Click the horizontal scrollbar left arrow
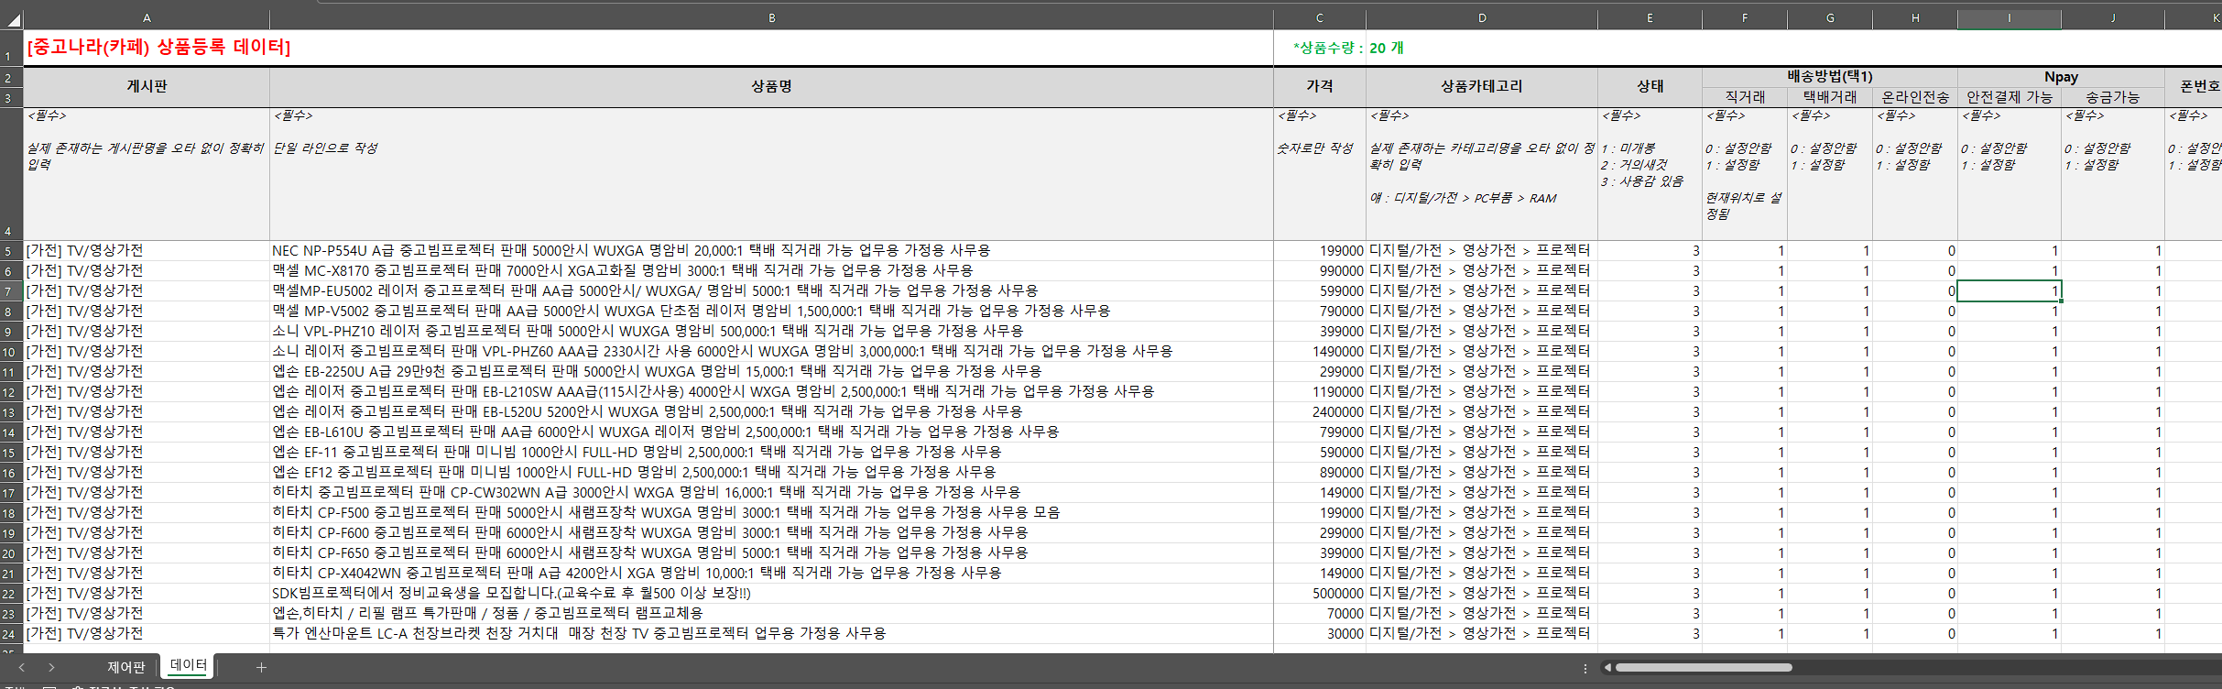The height and width of the screenshot is (689, 2222). point(1607,668)
